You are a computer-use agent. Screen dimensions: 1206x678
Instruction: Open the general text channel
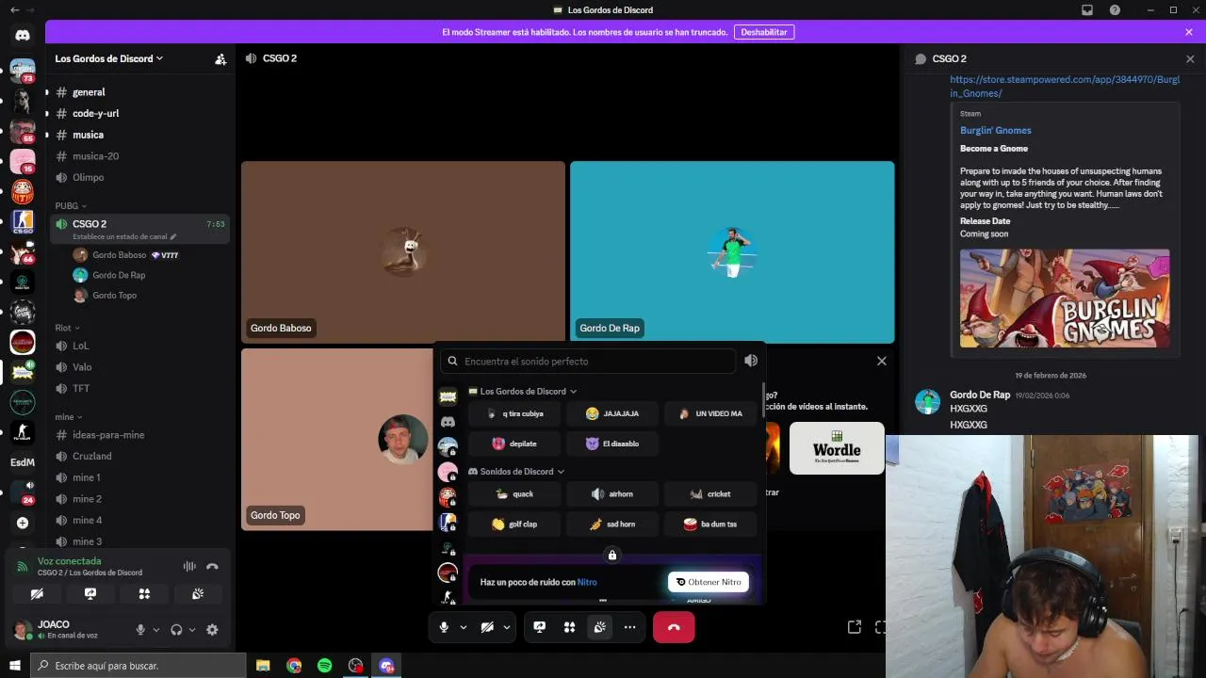(139, 92)
